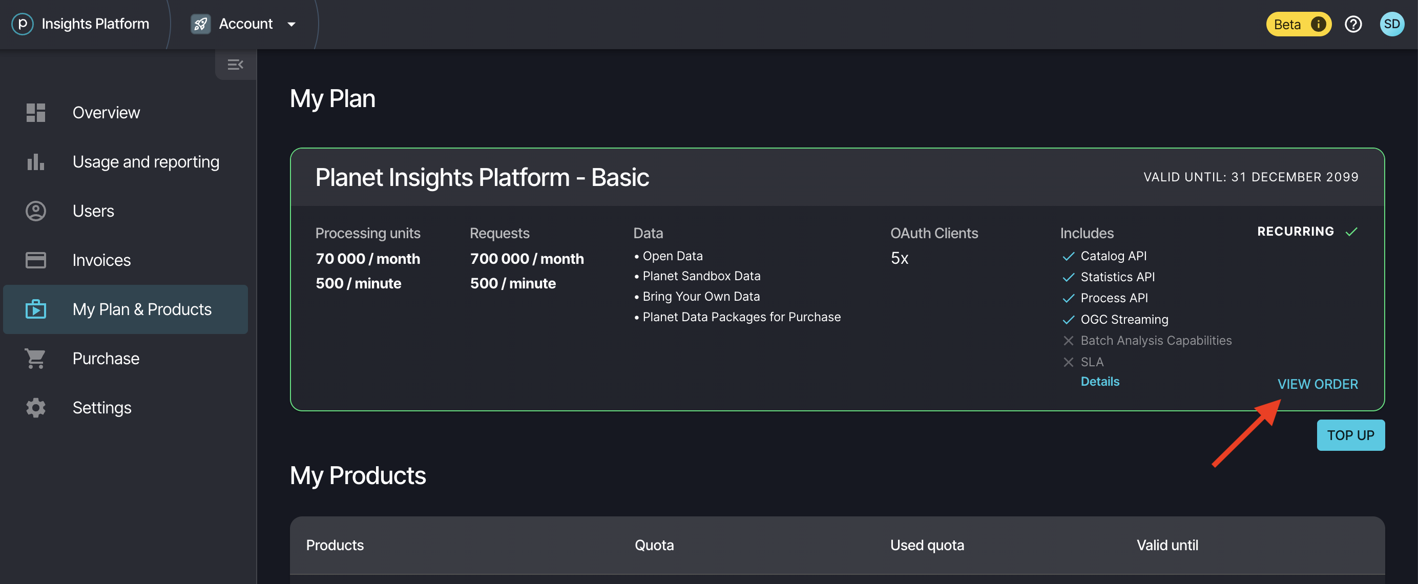Expand the Account dropdown arrow
Viewport: 1418px width, 584px height.
(x=292, y=24)
